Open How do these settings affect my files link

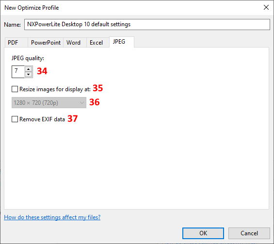click(52, 217)
